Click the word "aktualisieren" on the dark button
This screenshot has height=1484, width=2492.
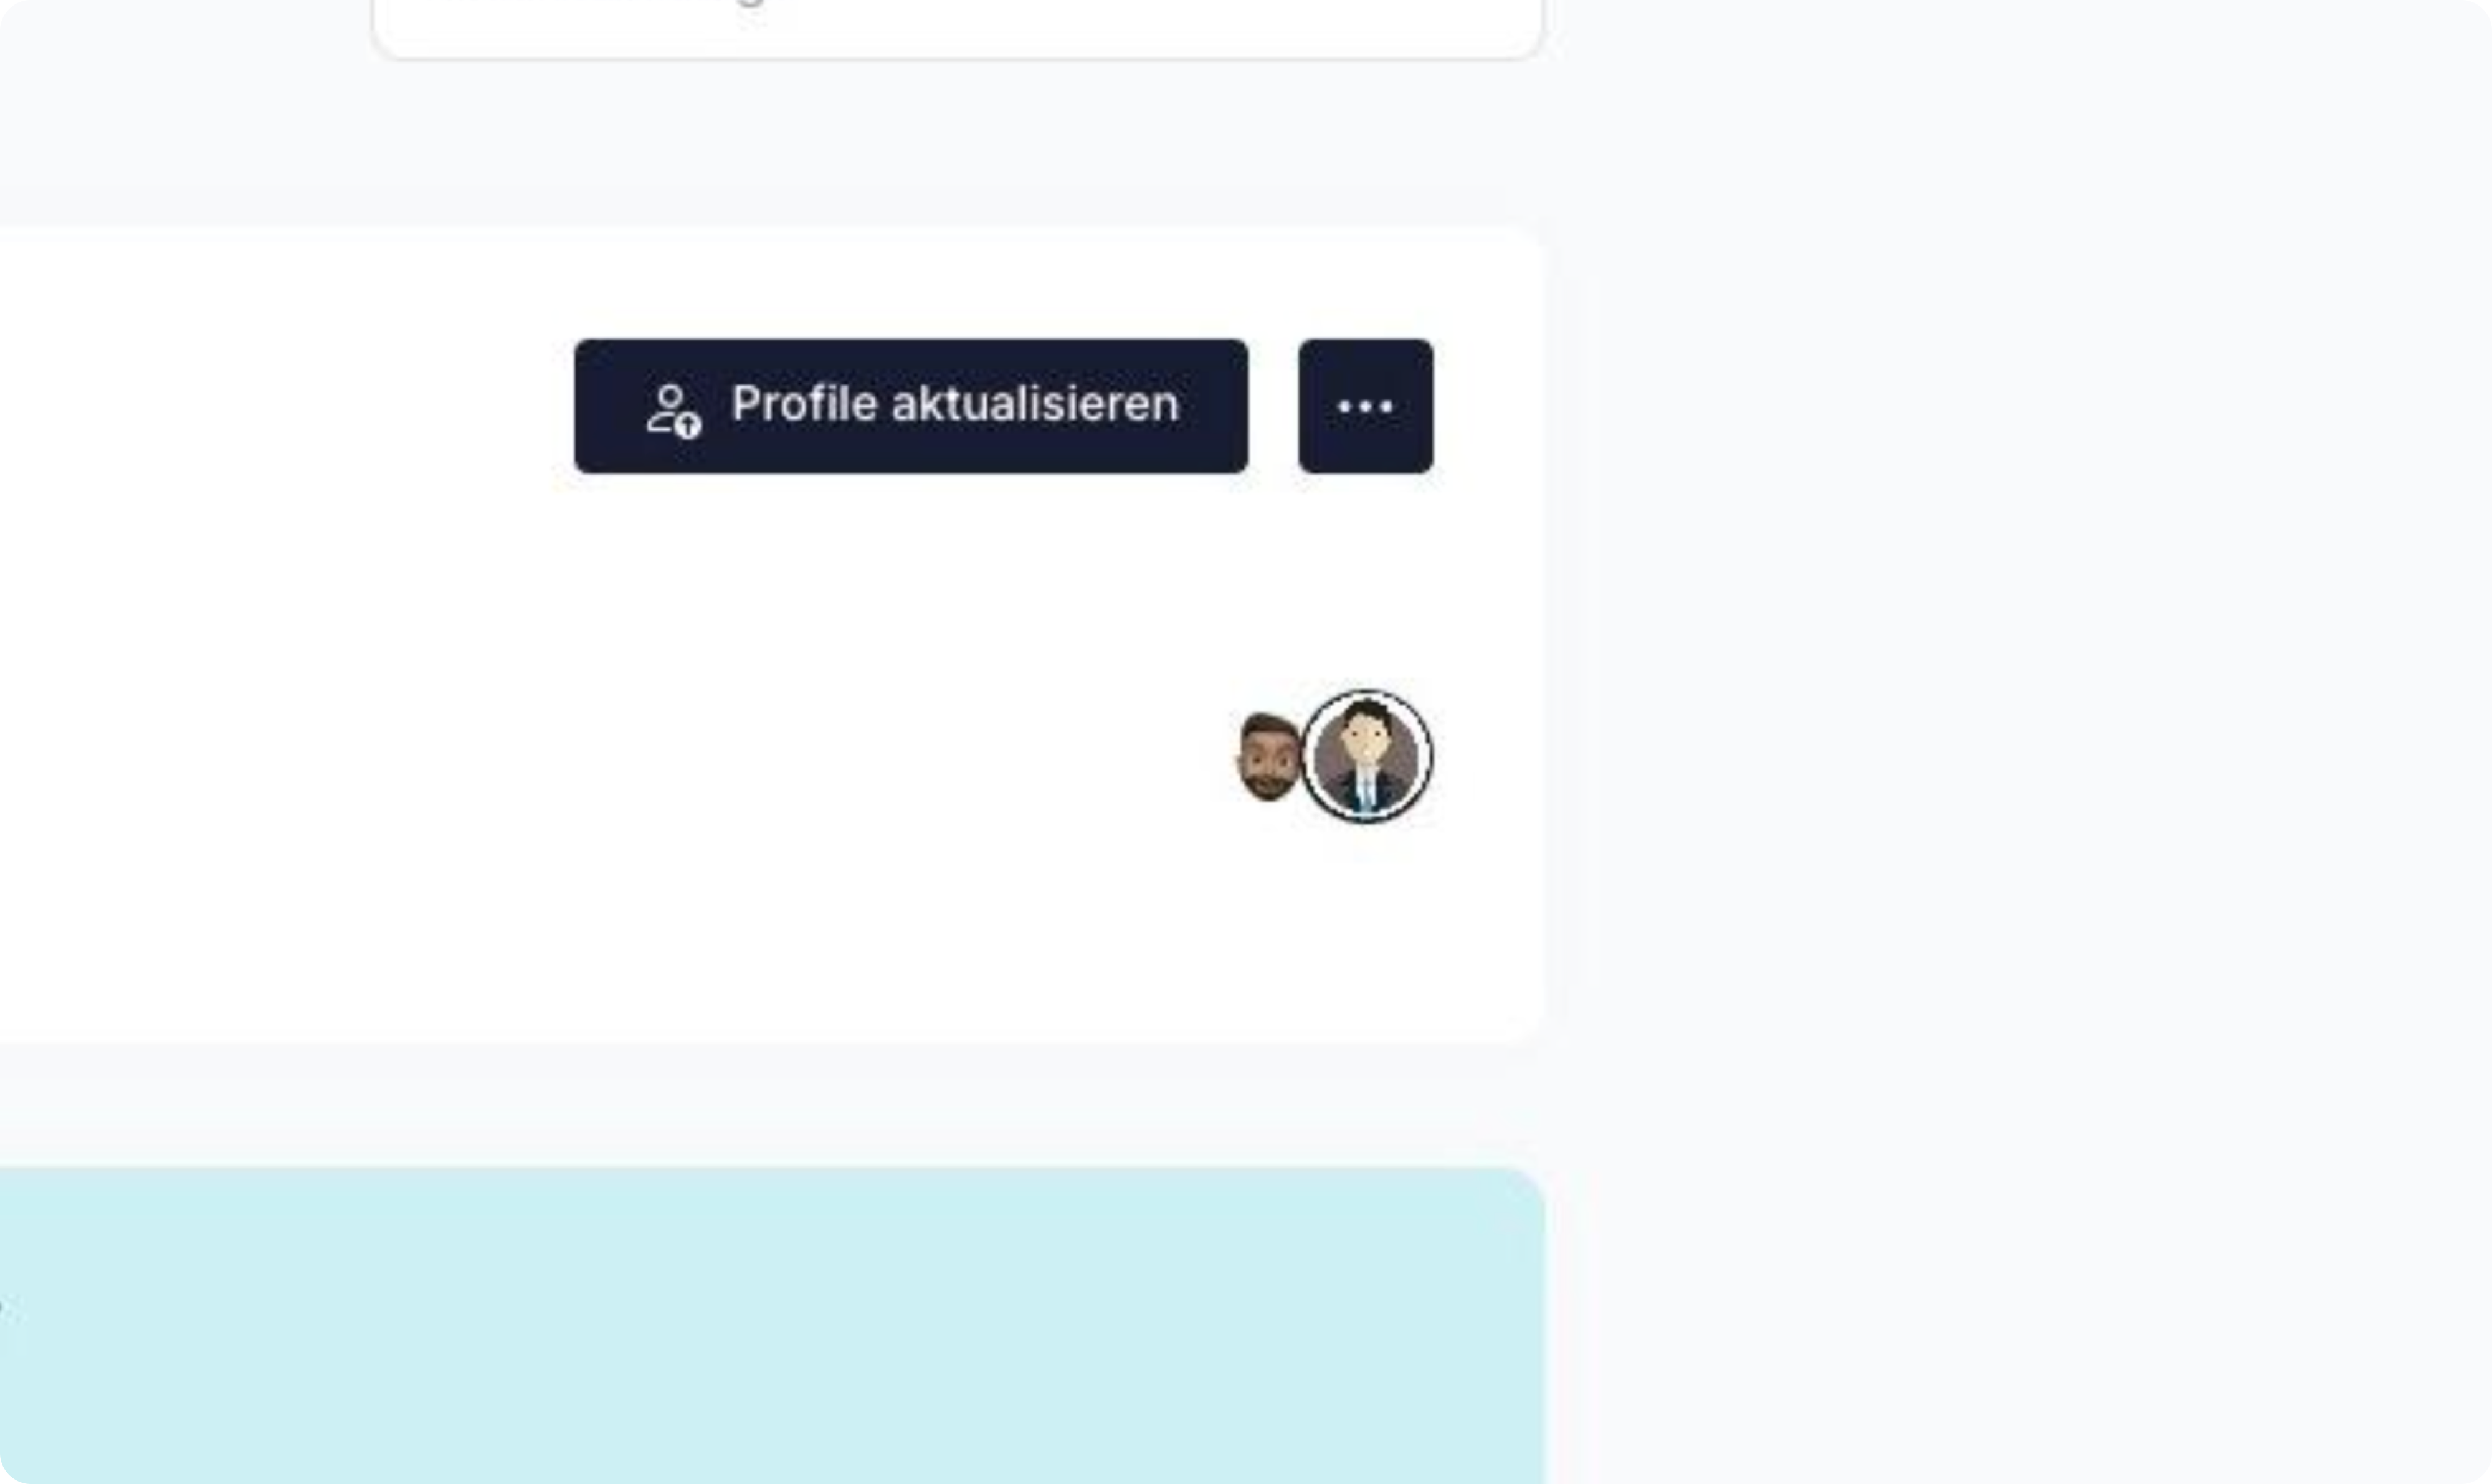point(1035,404)
